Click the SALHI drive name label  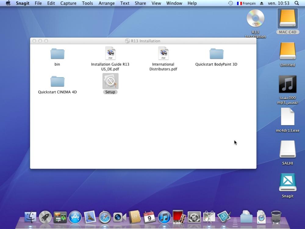tap(288, 163)
